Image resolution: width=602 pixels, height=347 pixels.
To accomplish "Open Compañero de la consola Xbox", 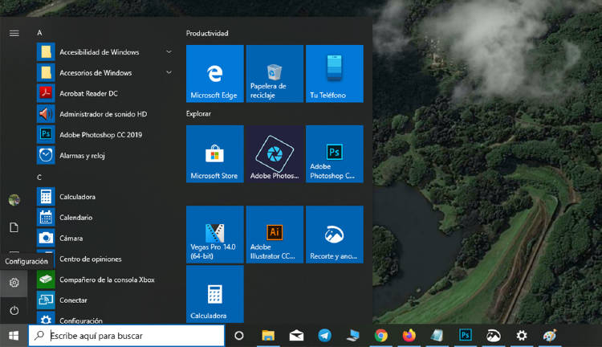I will click(104, 280).
